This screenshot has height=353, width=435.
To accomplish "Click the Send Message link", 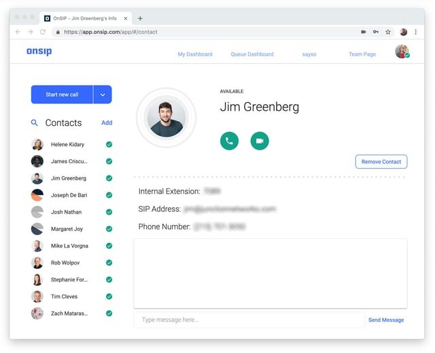I will coord(386,320).
